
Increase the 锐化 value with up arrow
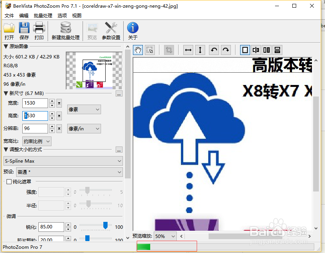[x=68, y=225]
